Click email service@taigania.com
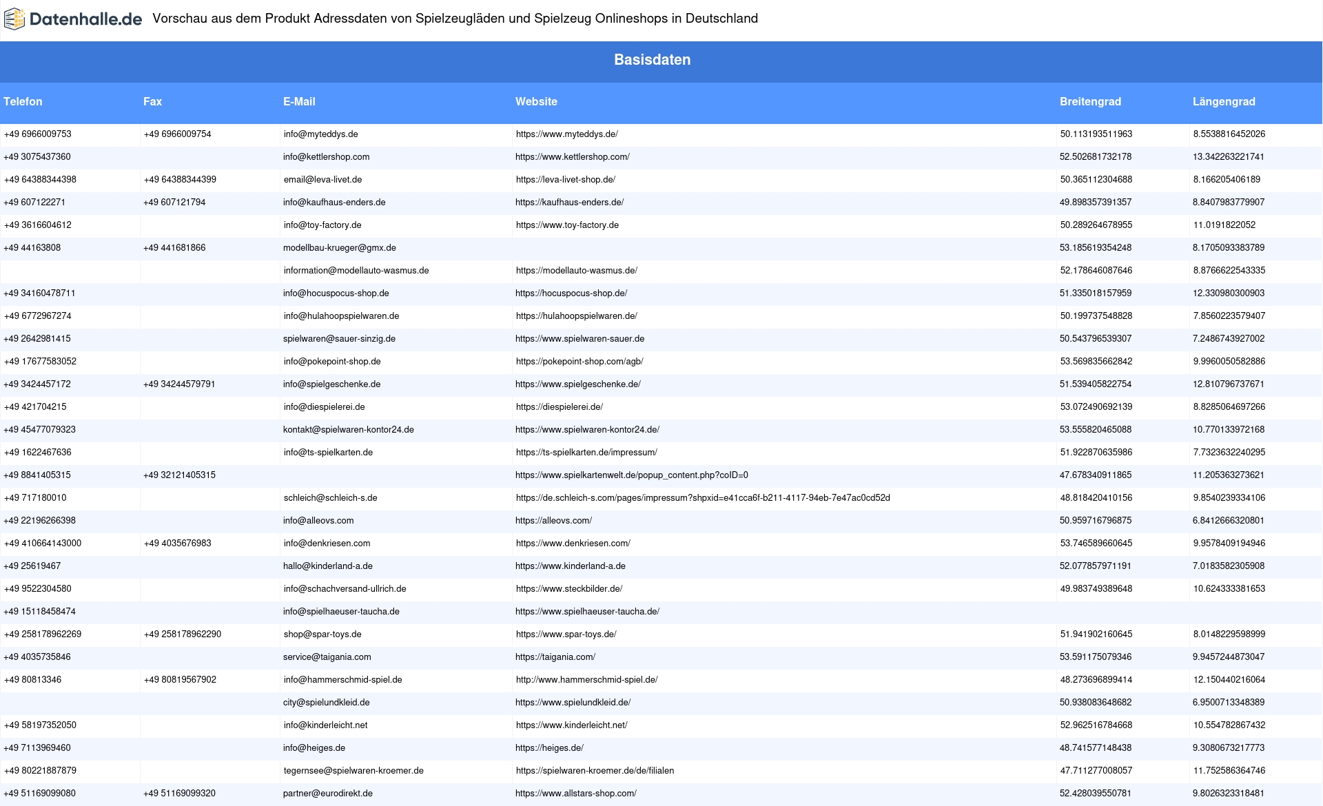 327,657
